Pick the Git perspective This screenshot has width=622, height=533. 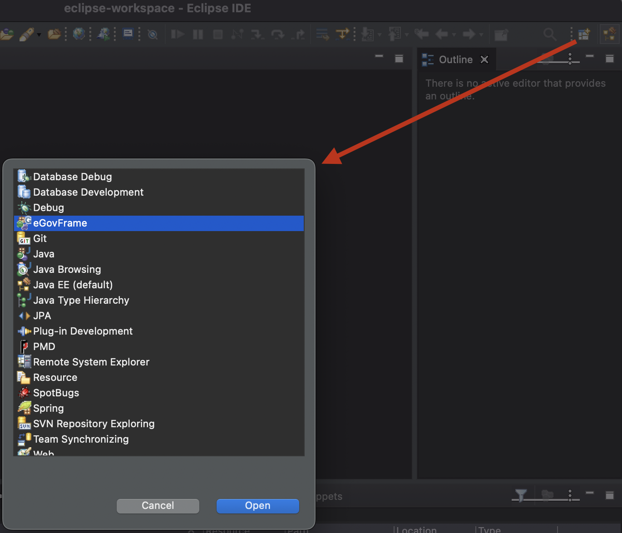[x=159, y=238]
